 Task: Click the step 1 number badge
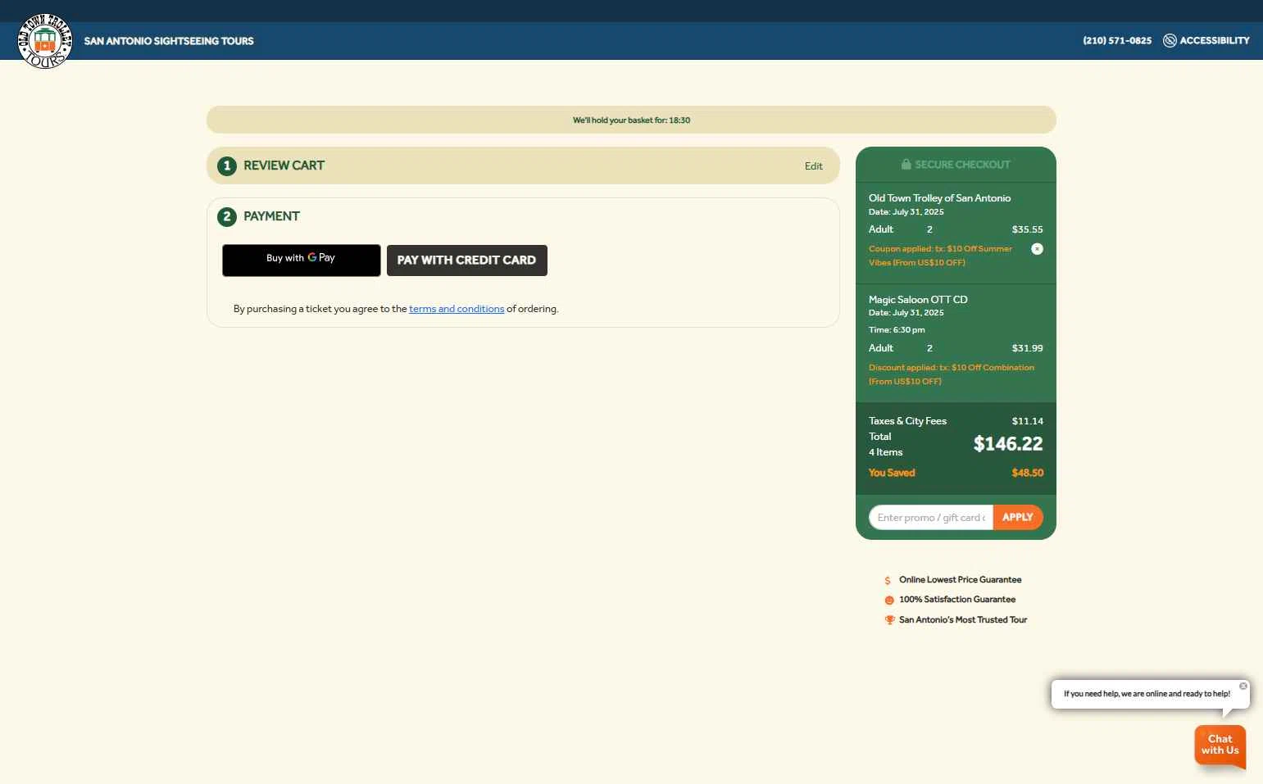coord(227,165)
